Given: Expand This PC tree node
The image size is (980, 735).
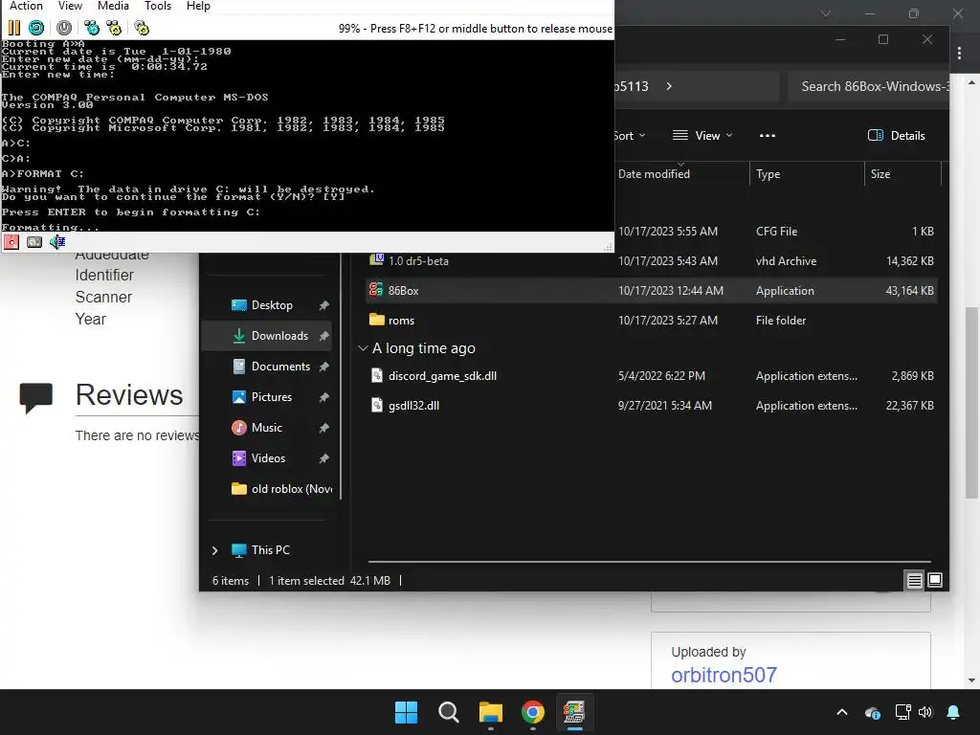Looking at the screenshot, I should pos(215,550).
